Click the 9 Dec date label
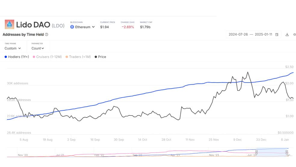This screenshot has height=167, width=296. (x=237, y=140)
